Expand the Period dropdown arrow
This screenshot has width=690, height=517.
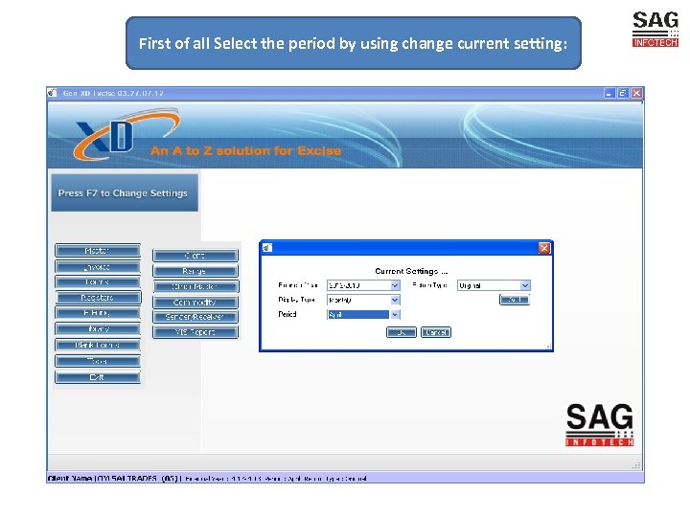click(395, 314)
